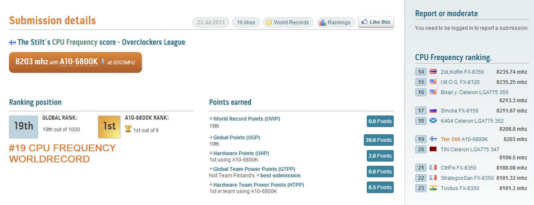This screenshot has height=205, width=534.
Task: Open World Record Points (UWP) link
Action: coord(247,119)
